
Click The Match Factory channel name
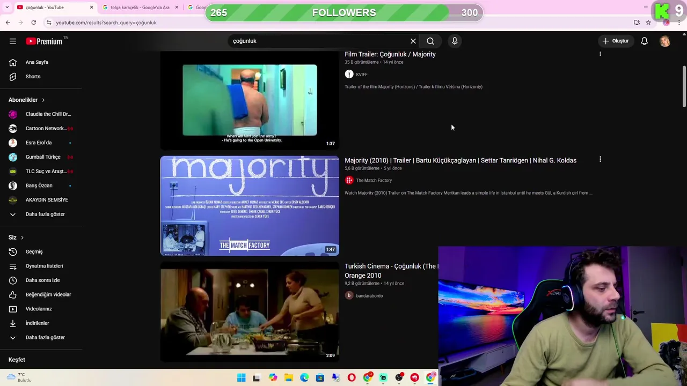coord(374,181)
